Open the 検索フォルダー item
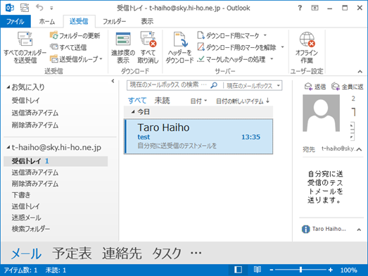The height and width of the screenshot is (276, 368). point(31,229)
